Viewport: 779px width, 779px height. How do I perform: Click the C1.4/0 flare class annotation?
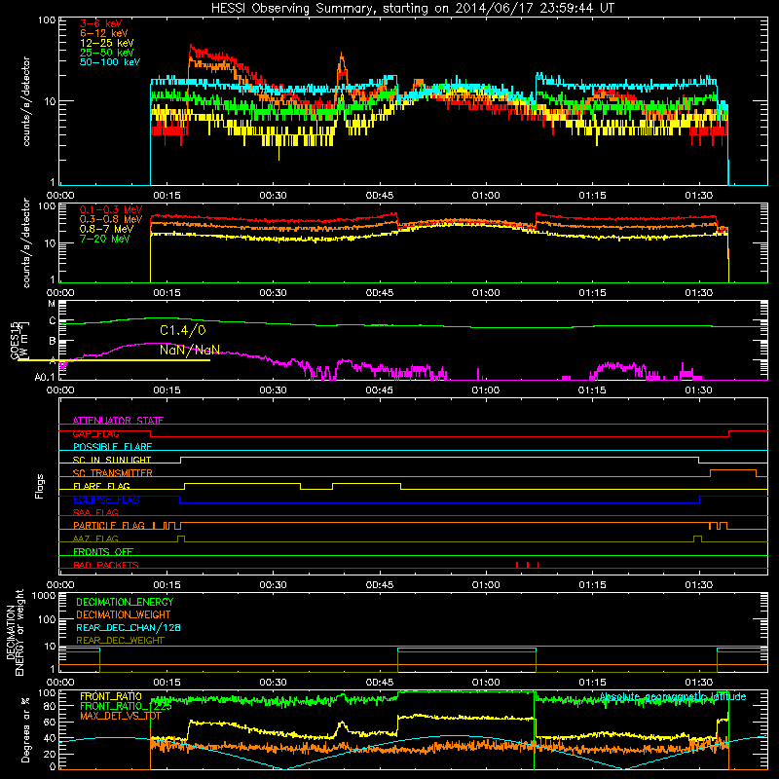point(183,330)
